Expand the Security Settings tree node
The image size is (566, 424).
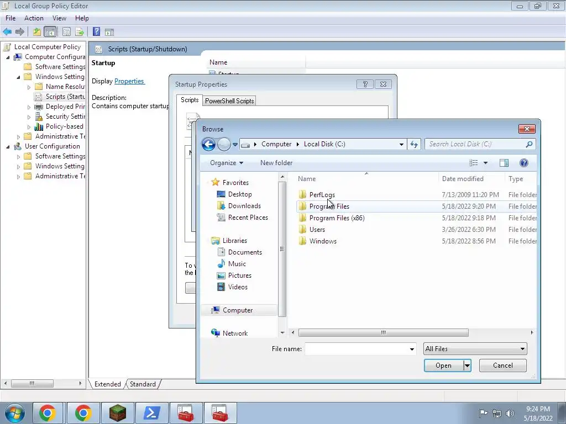tap(29, 117)
